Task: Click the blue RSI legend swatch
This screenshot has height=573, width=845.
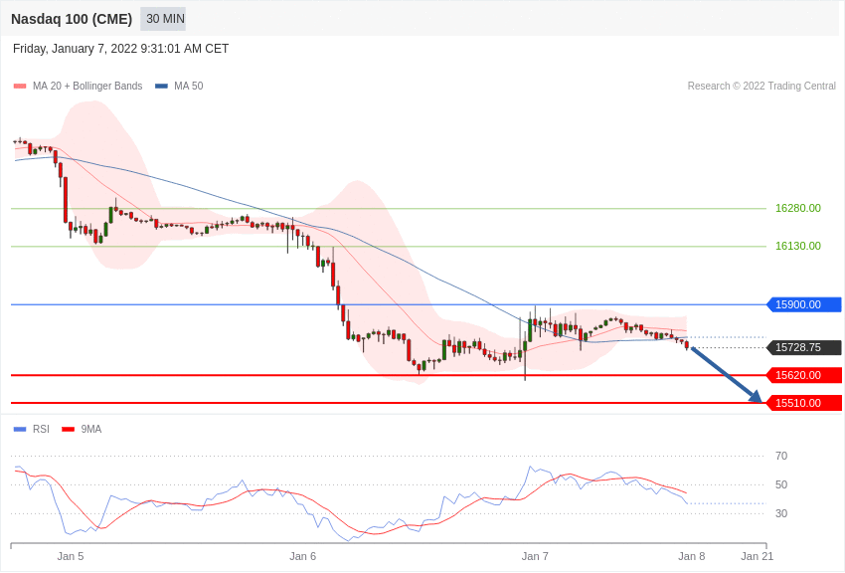Action: (20, 429)
